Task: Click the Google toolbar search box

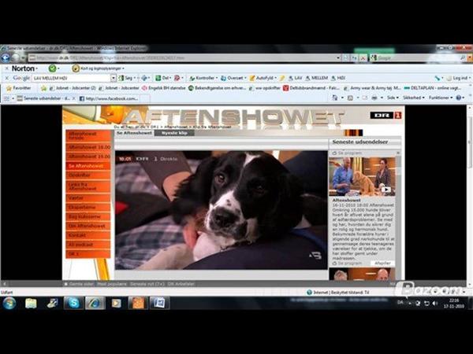Action: (71, 78)
